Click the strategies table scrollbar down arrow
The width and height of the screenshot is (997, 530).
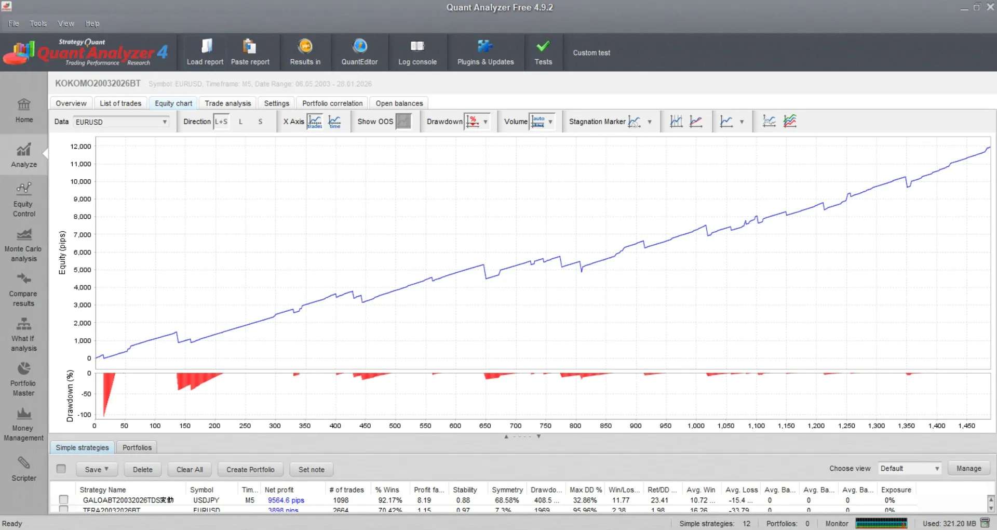click(x=991, y=508)
